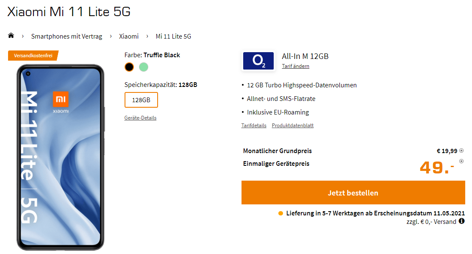Open Tarifdetails link

(254, 126)
